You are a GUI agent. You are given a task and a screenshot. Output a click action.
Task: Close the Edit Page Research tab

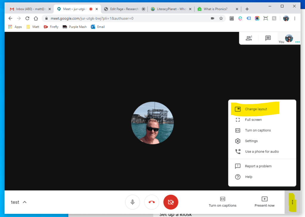(x=144, y=9)
